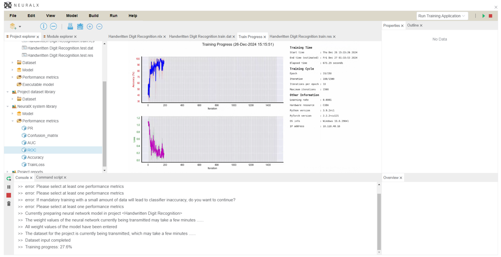Click the pause icon beside the console

(9, 187)
